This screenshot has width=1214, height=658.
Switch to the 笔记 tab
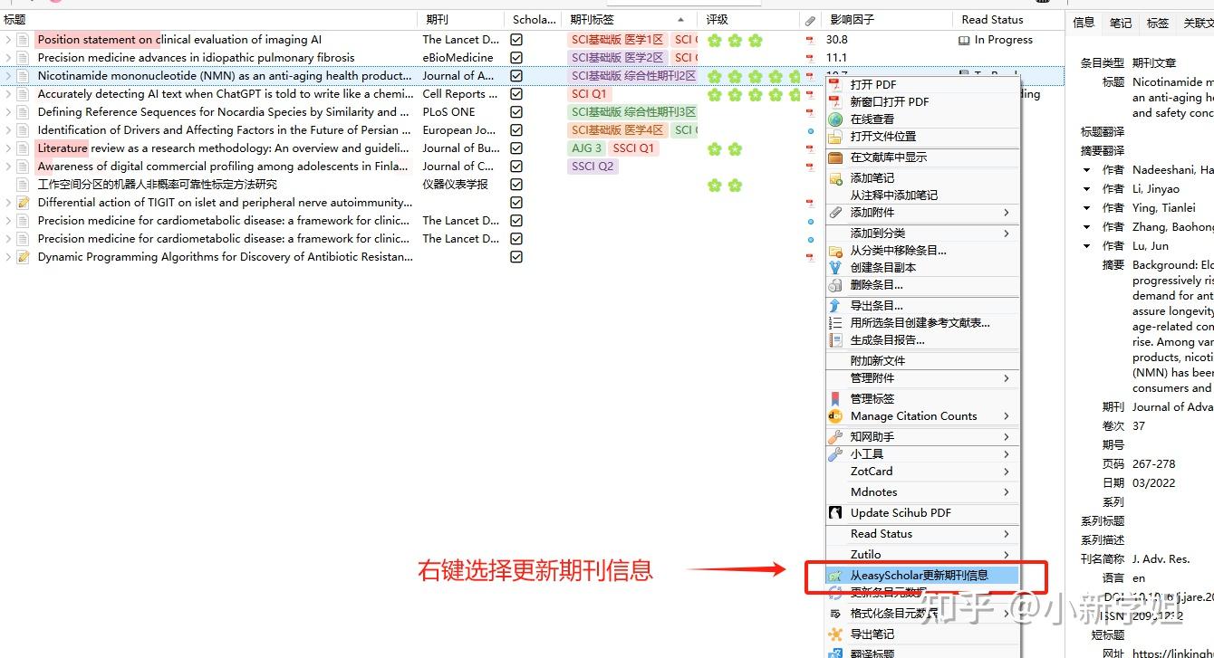click(1120, 24)
